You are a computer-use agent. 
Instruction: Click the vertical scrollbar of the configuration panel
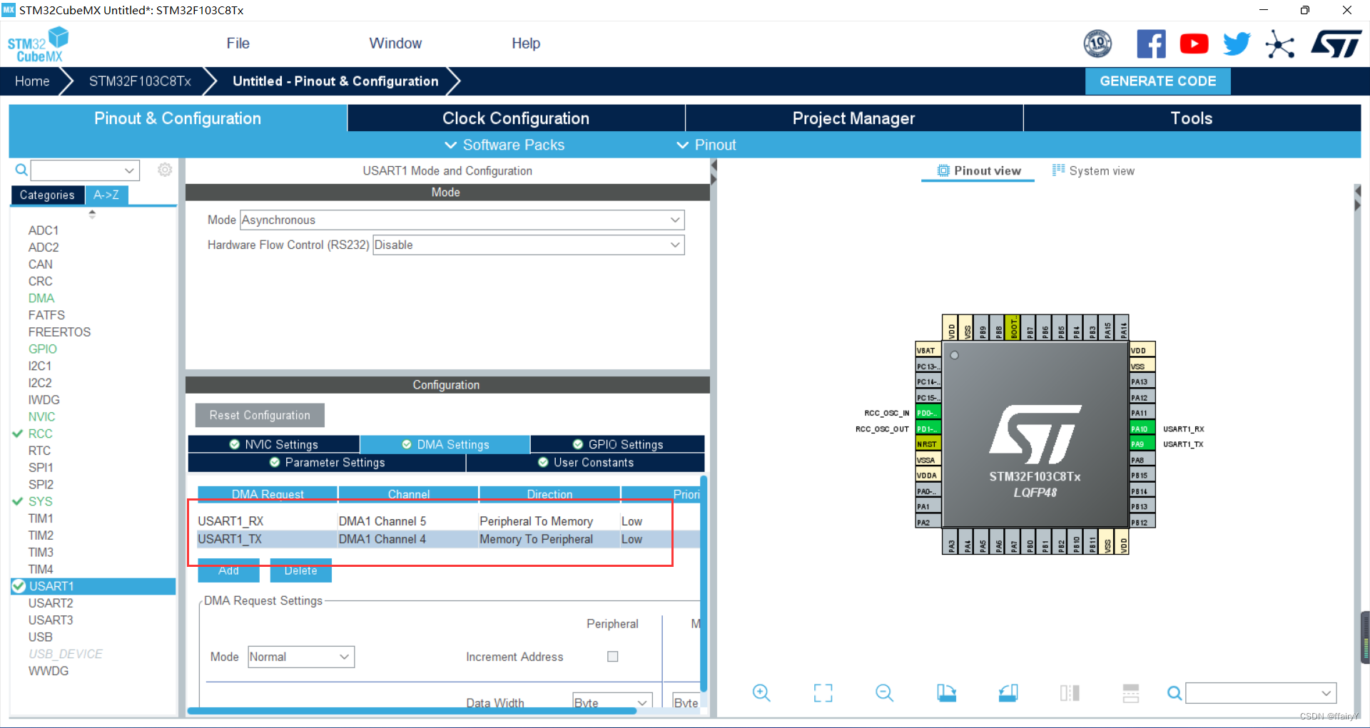point(704,583)
